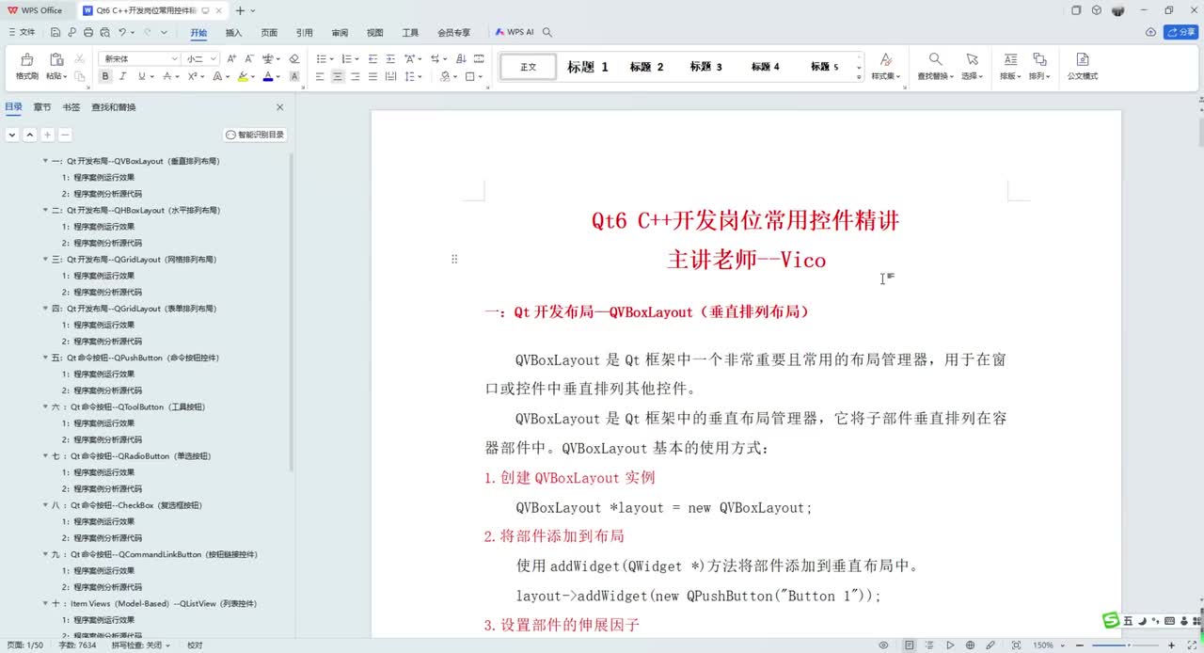Open the eye-protection mode icon in status bar
This screenshot has height=653, width=1204.
tap(883, 645)
